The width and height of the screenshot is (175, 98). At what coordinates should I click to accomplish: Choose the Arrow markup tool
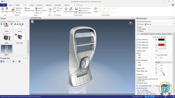coord(19,10)
